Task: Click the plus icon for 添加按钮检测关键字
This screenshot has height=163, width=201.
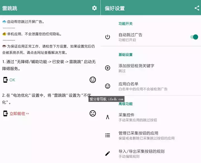Action: (x=107, y=68)
